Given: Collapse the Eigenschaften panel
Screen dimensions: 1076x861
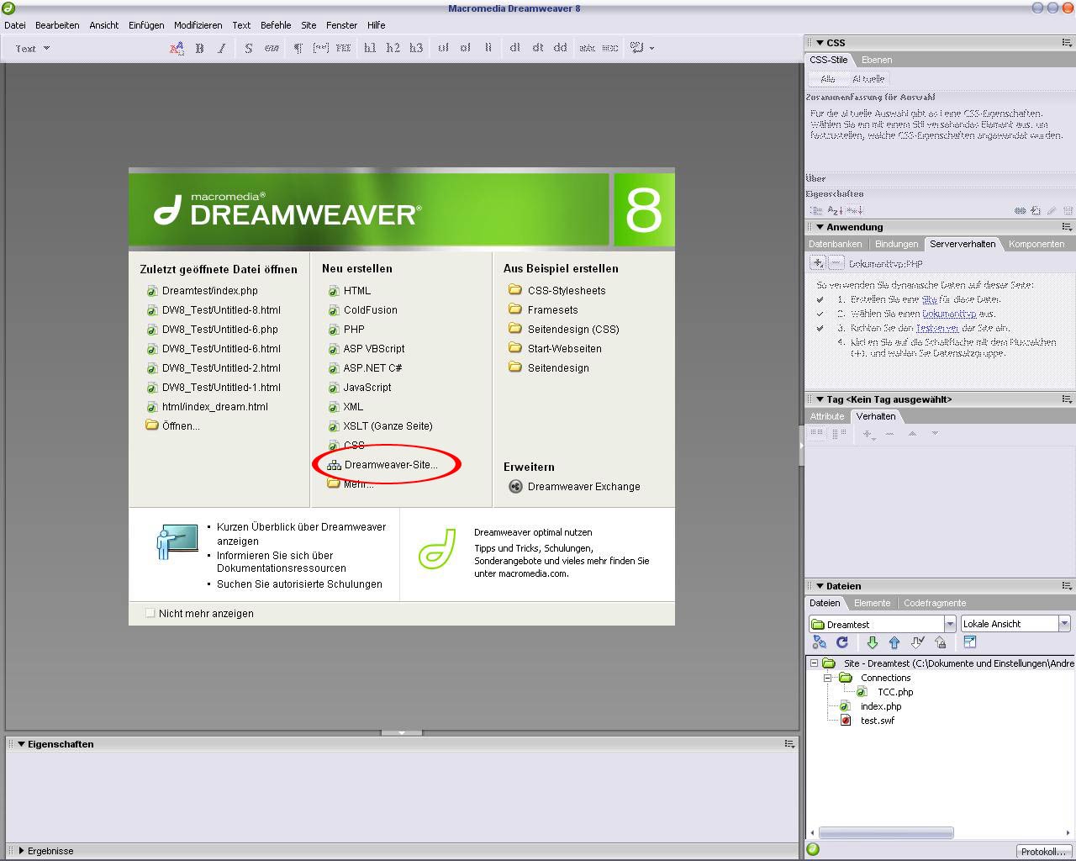Looking at the screenshot, I should (x=21, y=744).
